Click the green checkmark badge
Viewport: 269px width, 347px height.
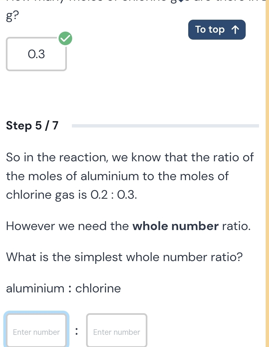click(x=66, y=39)
